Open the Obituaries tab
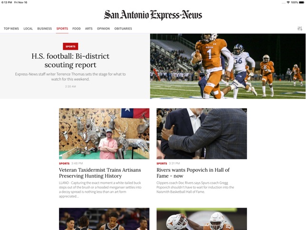 pos(123,29)
